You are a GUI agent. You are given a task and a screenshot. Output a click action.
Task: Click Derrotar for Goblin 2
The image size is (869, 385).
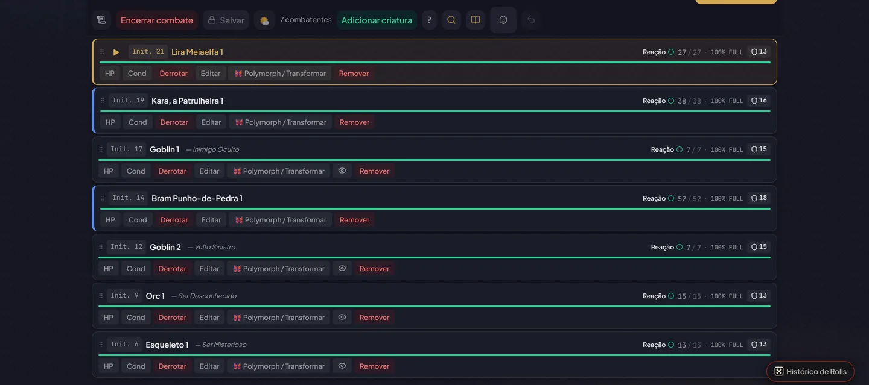coord(172,268)
